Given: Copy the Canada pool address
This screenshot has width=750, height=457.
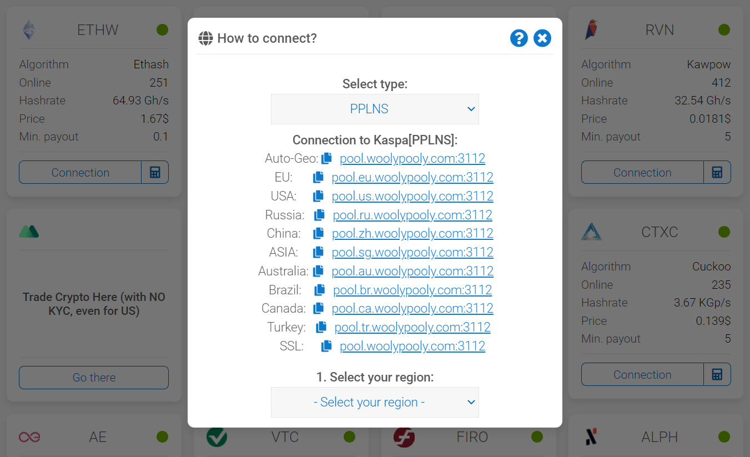Looking at the screenshot, I should (x=318, y=308).
